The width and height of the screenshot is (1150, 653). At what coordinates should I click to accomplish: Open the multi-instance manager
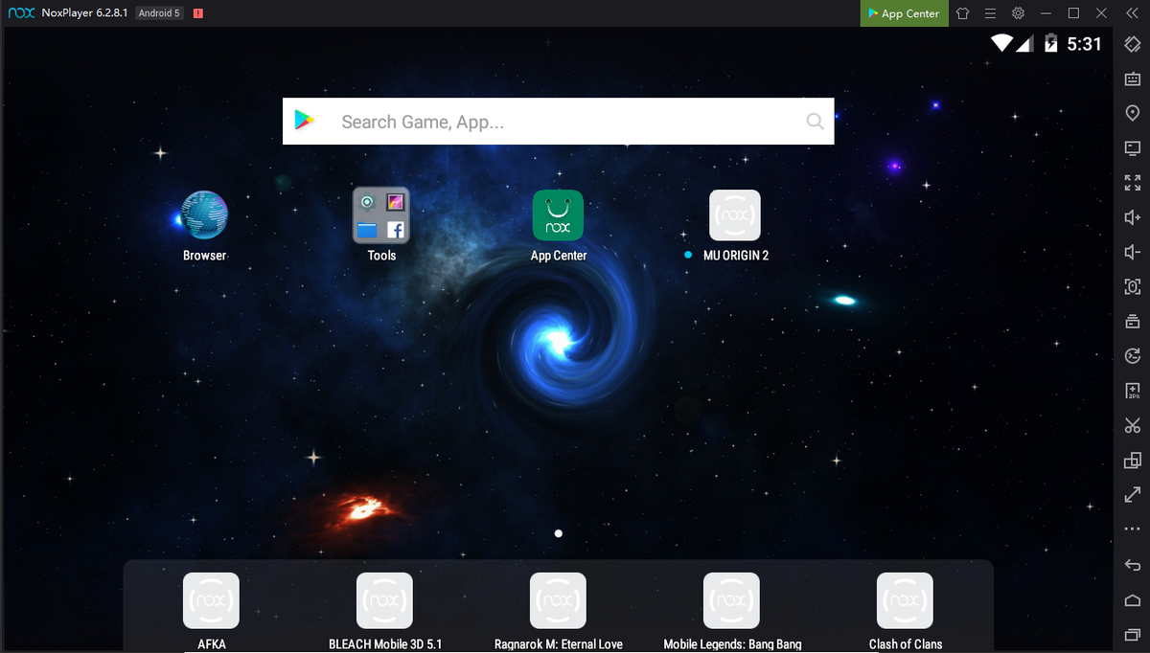pyautogui.click(x=1132, y=460)
